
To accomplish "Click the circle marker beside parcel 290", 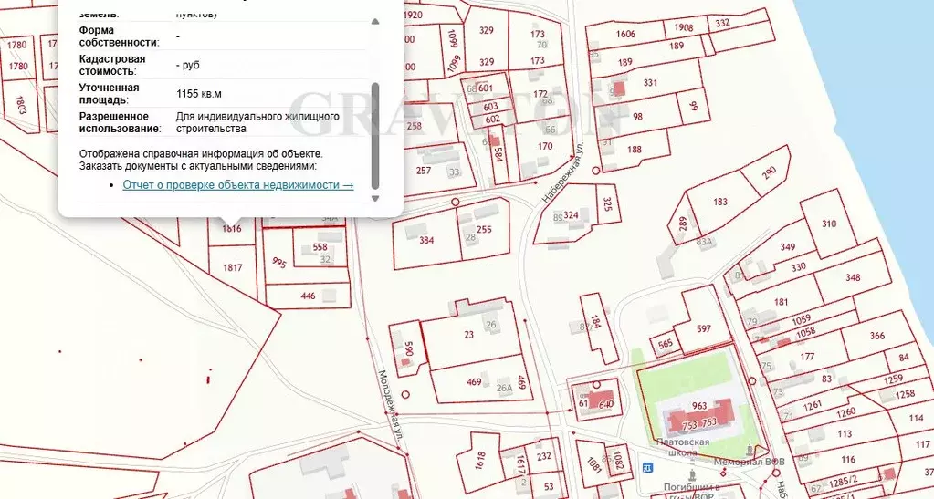I will click(596, 171).
